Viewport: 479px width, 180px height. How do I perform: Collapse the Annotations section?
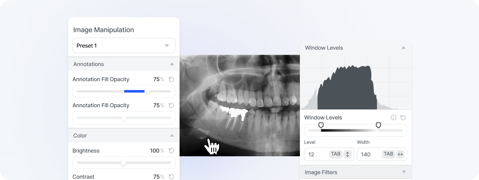tap(172, 64)
